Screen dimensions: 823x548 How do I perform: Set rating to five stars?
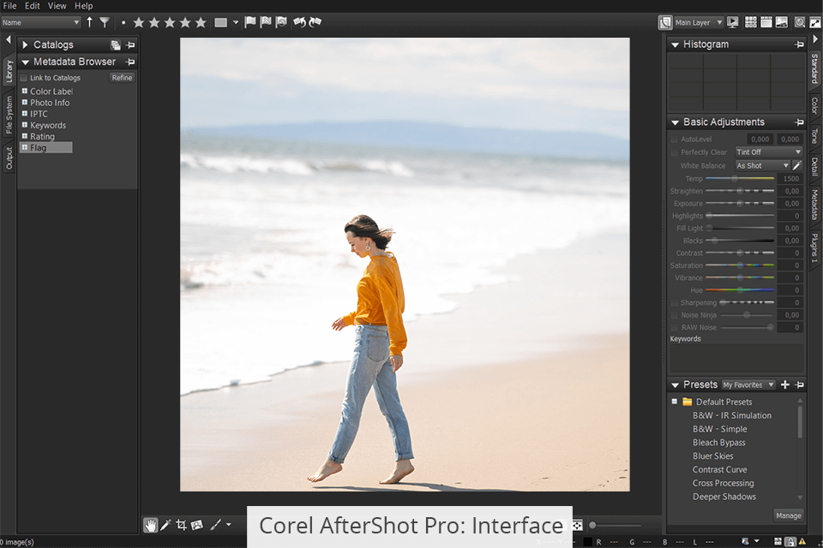tap(201, 22)
